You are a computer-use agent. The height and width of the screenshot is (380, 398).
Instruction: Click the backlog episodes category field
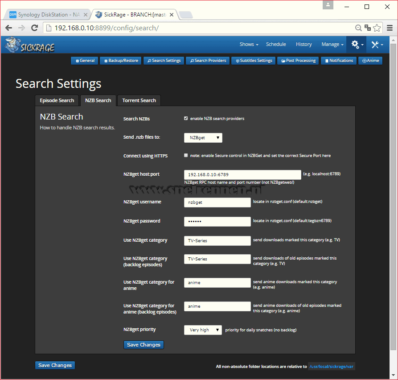click(x=217, y=259)
